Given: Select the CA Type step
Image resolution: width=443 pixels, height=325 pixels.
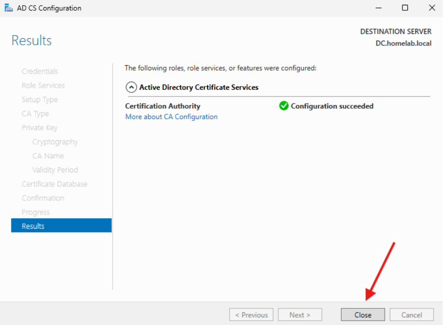Looking at the screenshot, I should point(35,114).
